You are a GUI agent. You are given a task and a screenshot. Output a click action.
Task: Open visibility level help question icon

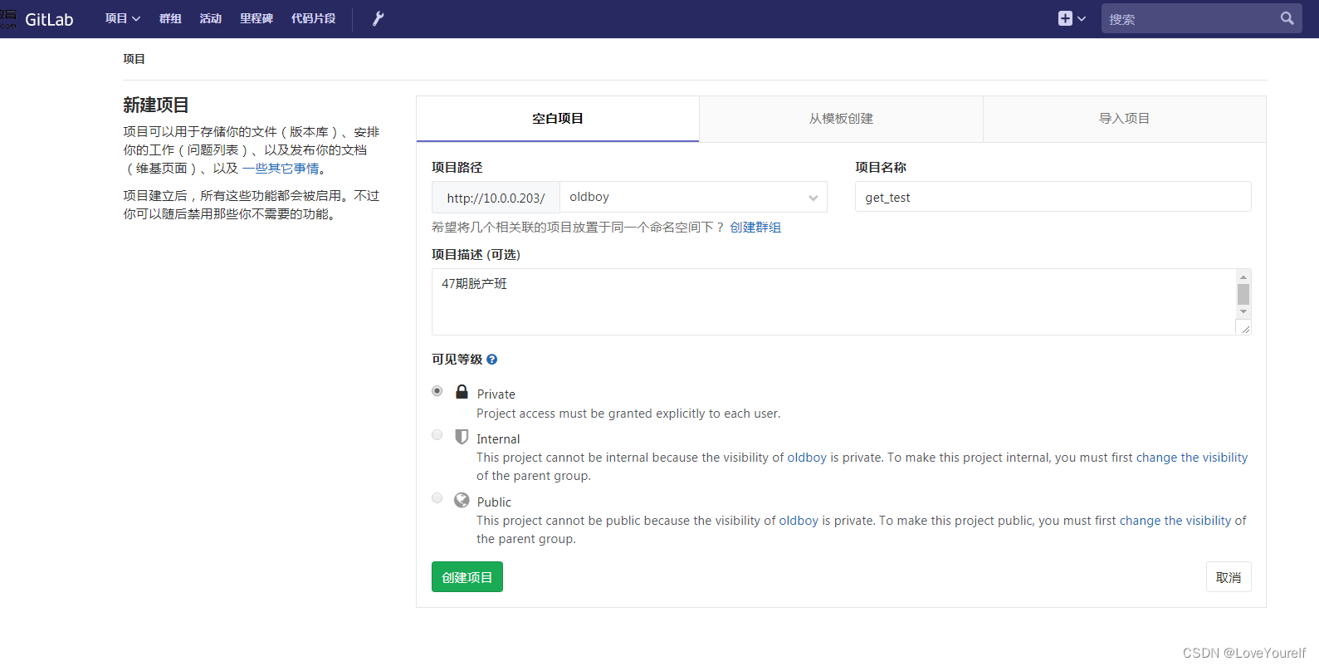pyautogui.click(x=491, y=360)
